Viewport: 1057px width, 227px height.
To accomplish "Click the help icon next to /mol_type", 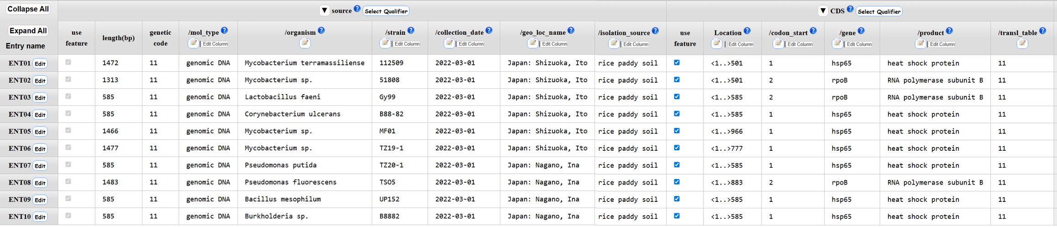I will 224,31.
